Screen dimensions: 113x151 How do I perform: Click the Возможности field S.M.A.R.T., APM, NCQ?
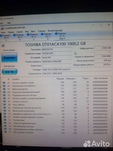point(77,74)
